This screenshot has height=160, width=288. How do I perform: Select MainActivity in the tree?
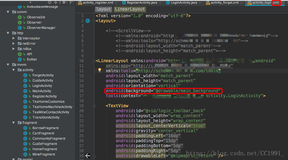[x=42, y=91]
